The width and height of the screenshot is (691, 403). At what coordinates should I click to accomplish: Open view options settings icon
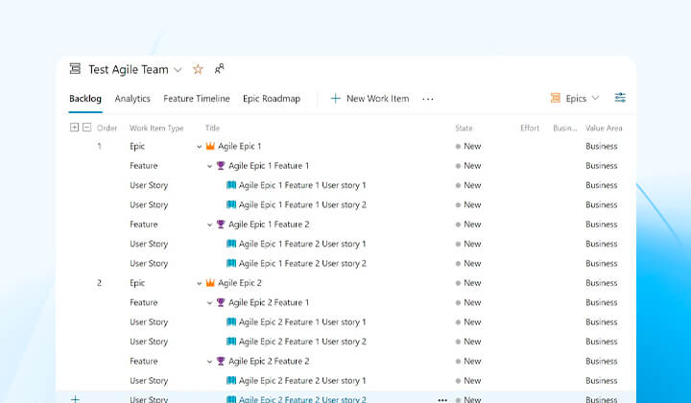(620, 98)
